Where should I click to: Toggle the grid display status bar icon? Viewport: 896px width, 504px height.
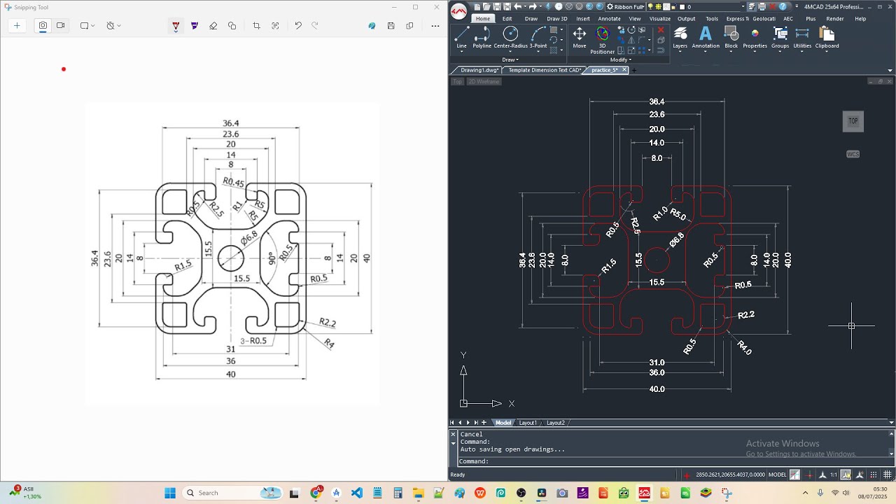coord(887,475)
